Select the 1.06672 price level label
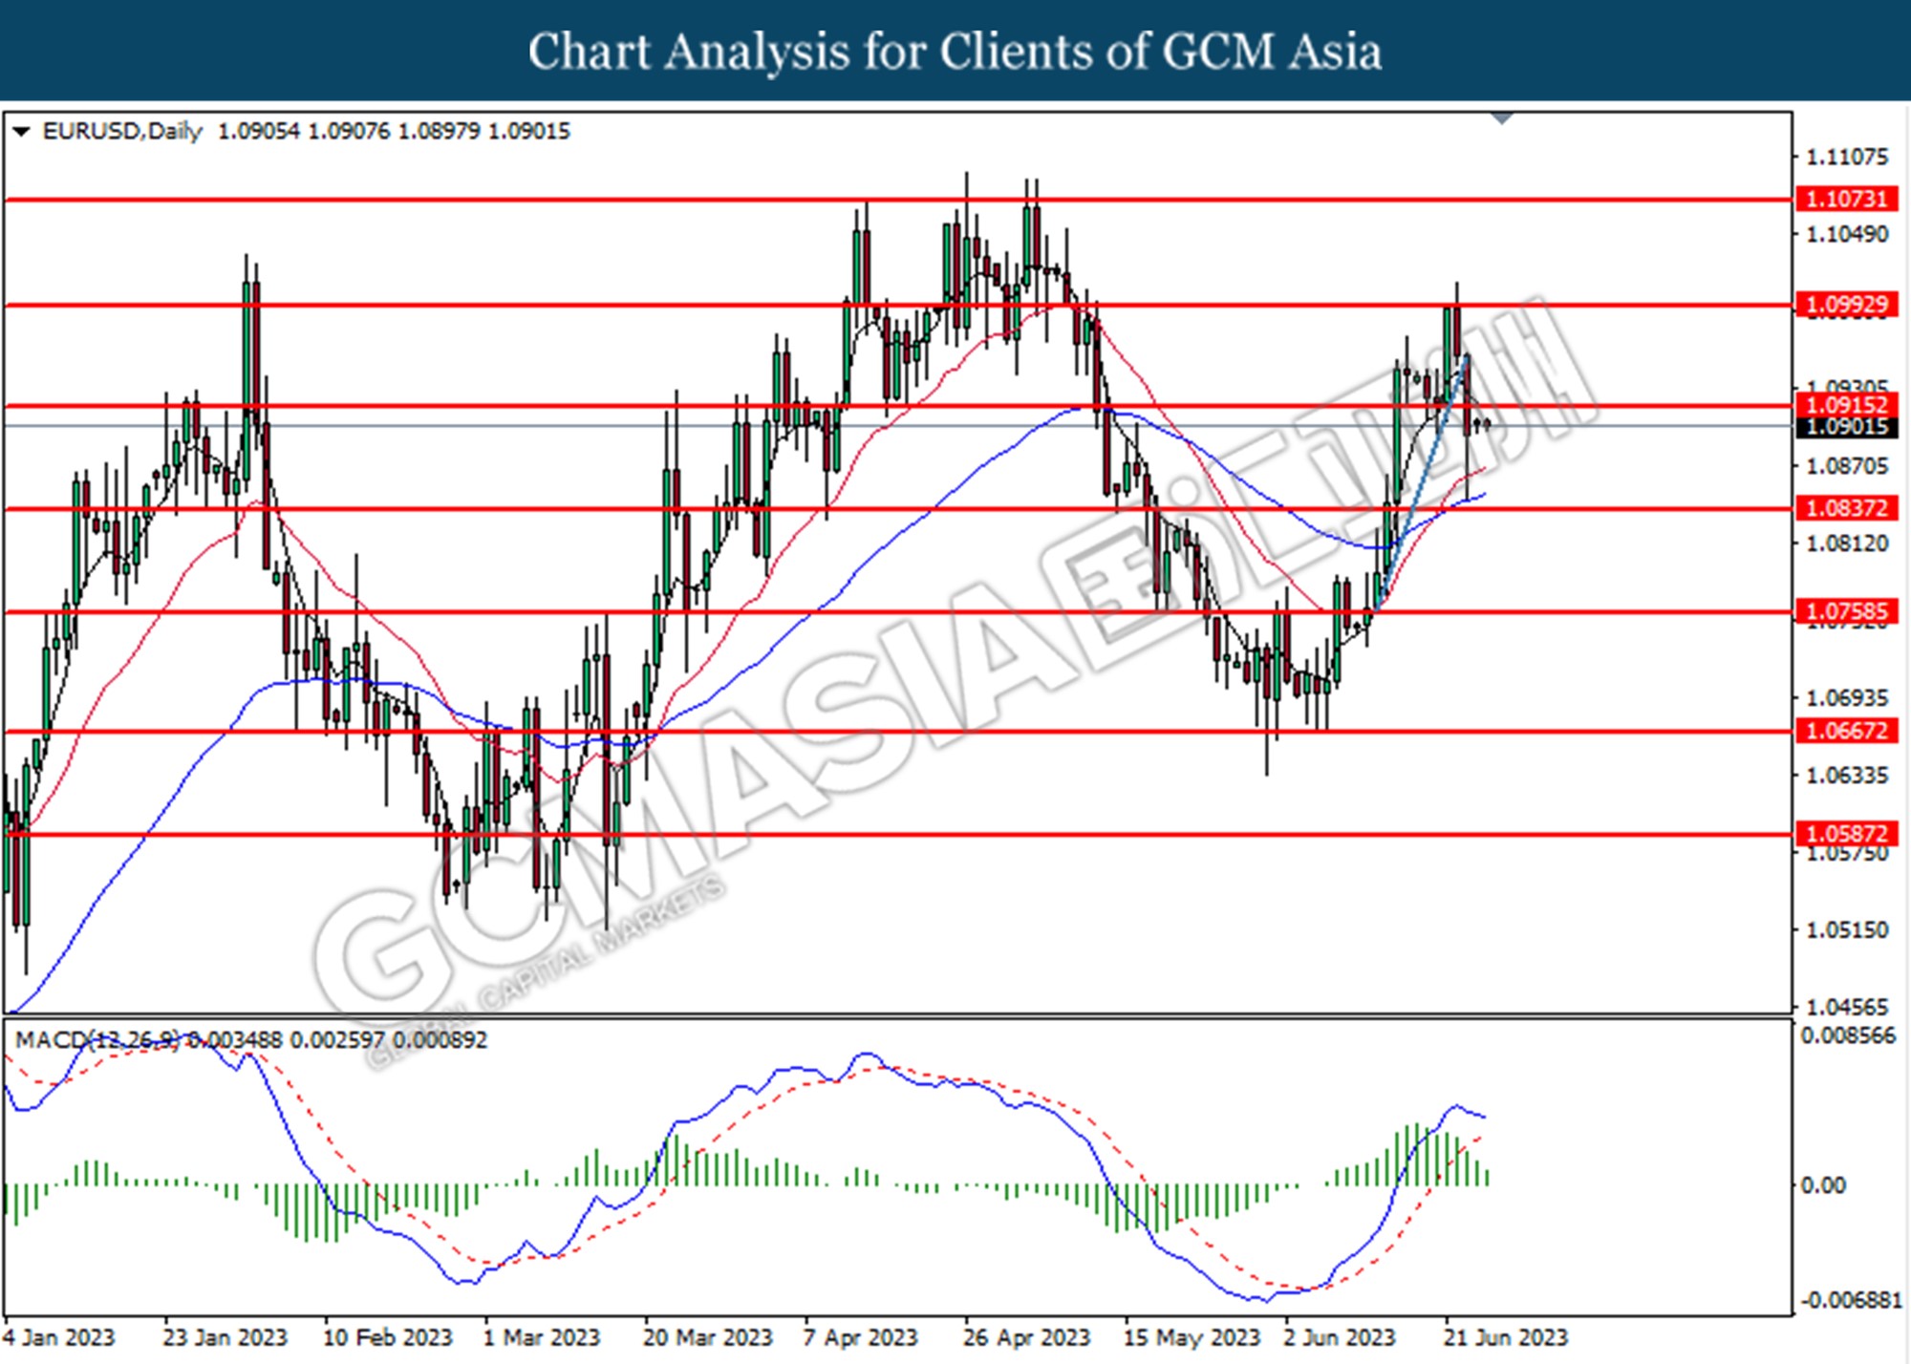This screenshot has height=1364, width=1911. [x=1848, y=731]
